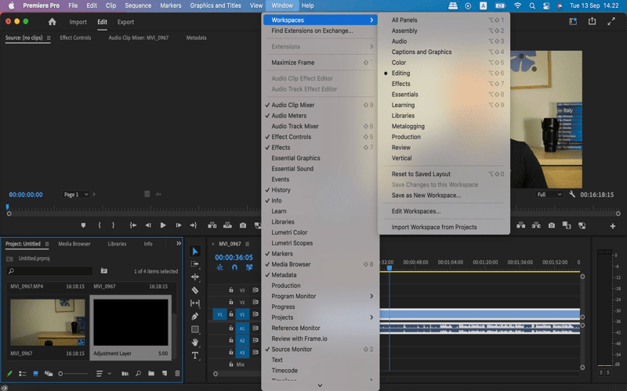The height and width of the screenshot is (391, 627).
Task: Click Save as New Workspace
Action: pos(444,195)
